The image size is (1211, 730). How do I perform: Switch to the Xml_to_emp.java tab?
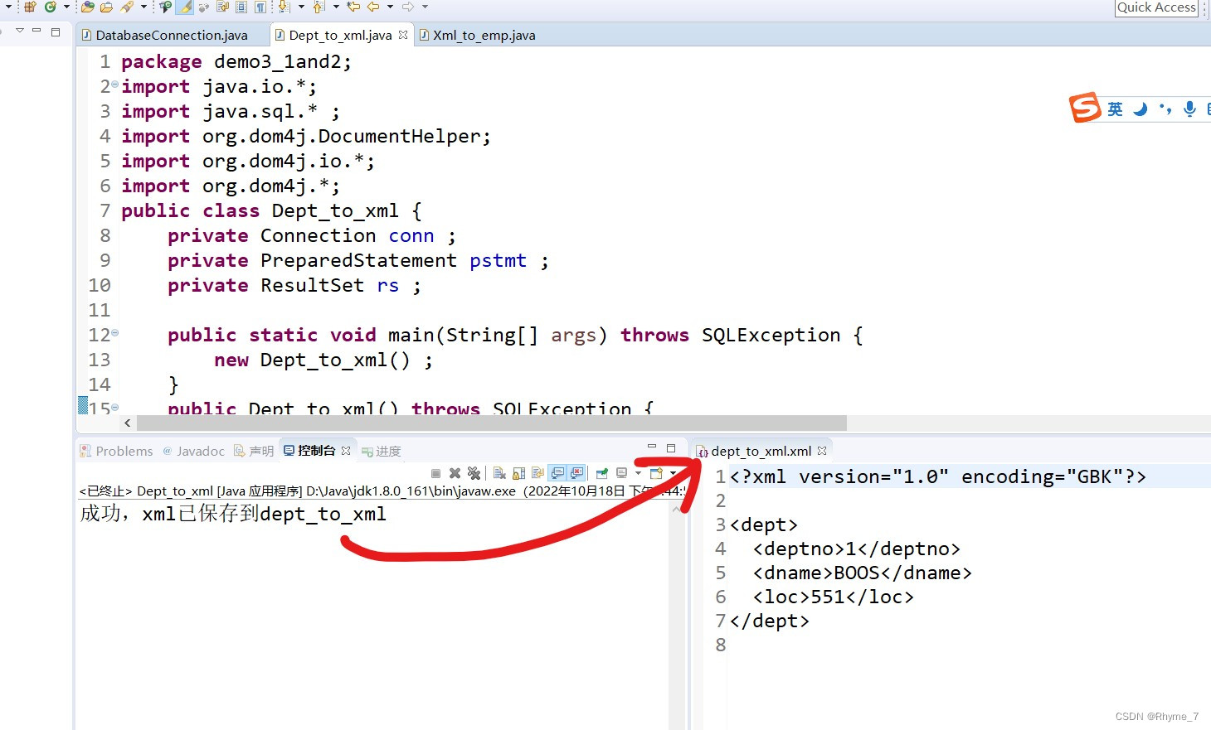(x=485, y=35)
